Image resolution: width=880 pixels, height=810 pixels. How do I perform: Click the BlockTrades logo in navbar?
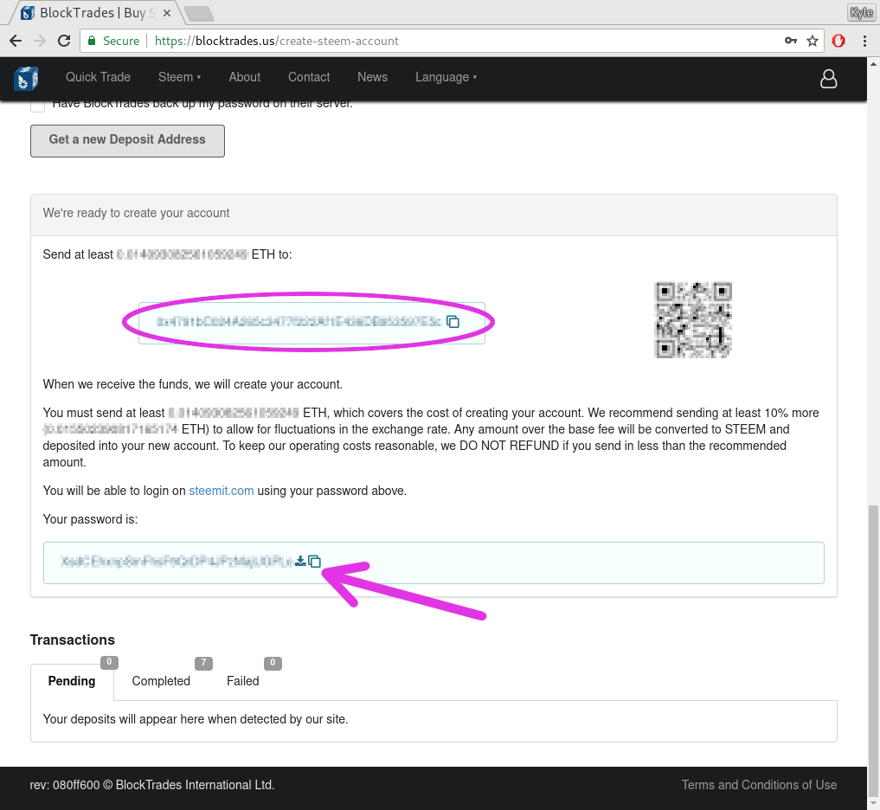click(x=26, y=78)
